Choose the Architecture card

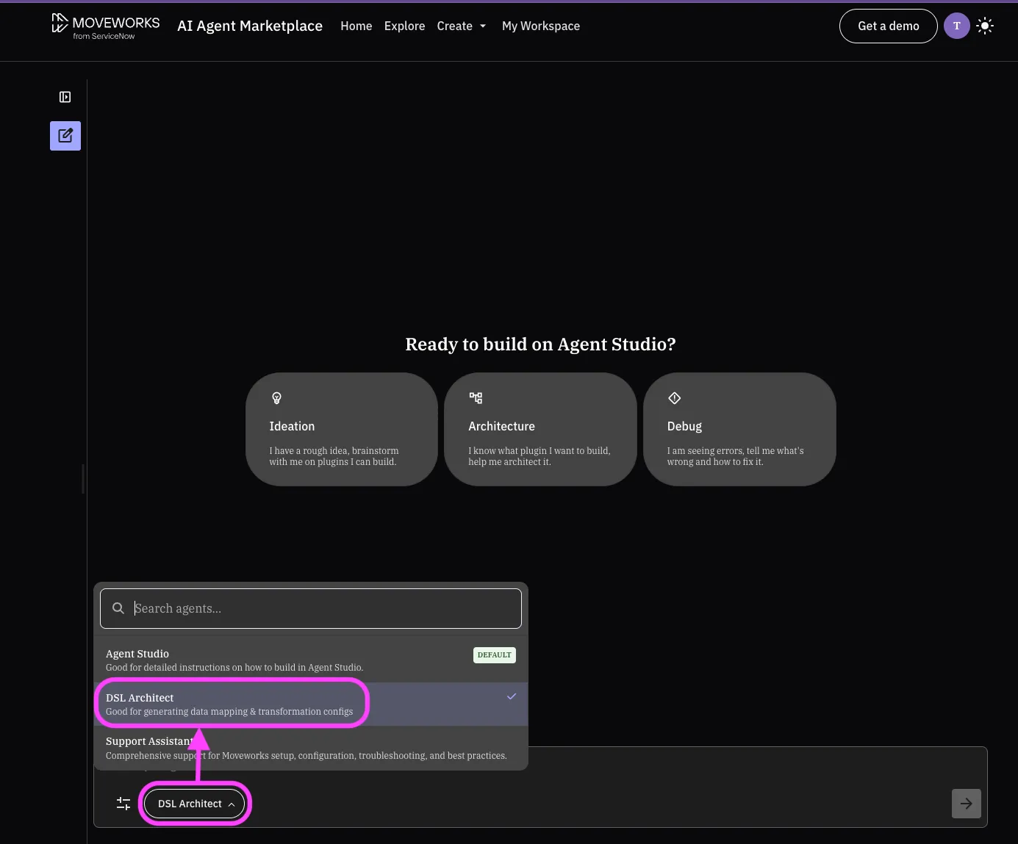541,429
